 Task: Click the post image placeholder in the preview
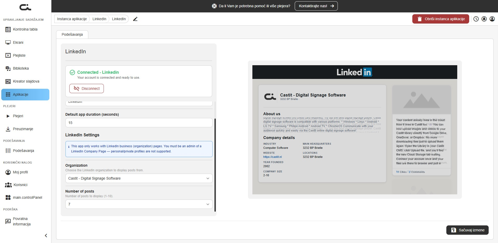[421, 100]
